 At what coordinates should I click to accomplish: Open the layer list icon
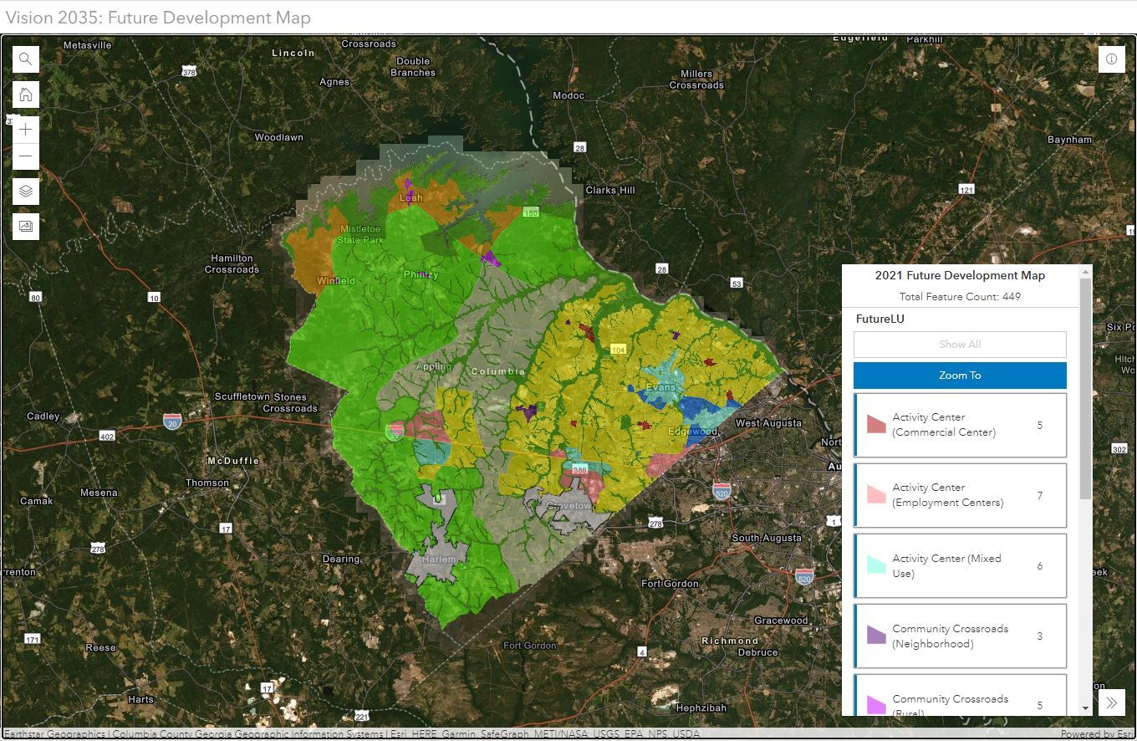pyautogui.click(x=26, y=192)
